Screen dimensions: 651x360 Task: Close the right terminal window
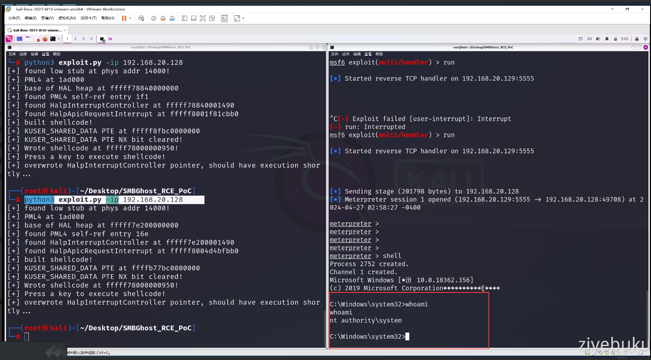point(646,47)
